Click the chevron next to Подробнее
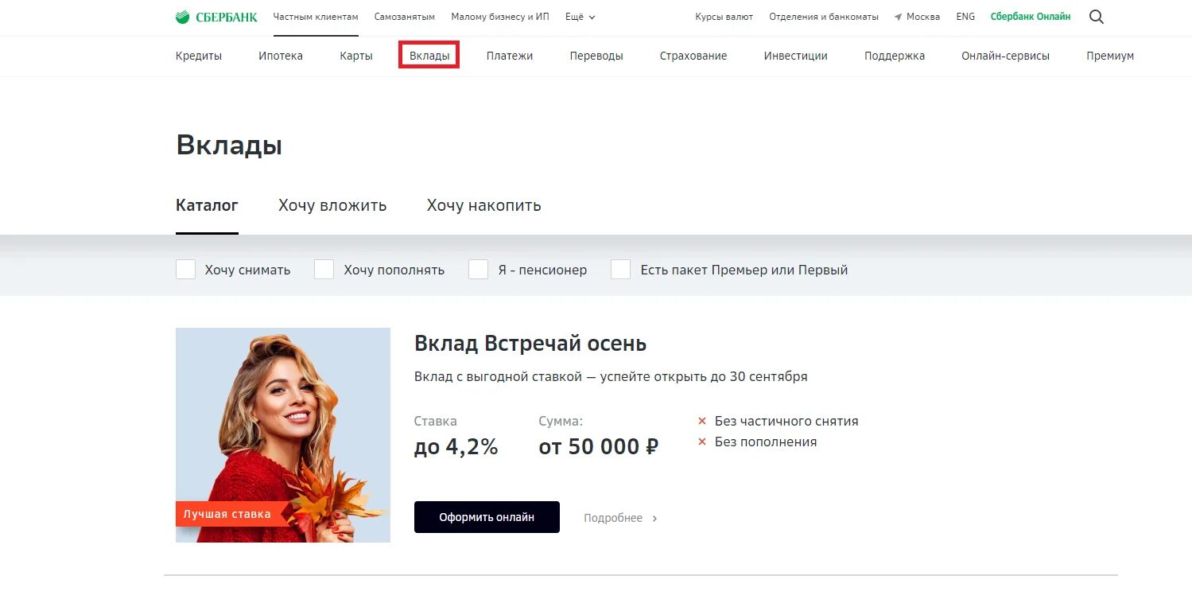1192x603 pixels. coord(654,519)
